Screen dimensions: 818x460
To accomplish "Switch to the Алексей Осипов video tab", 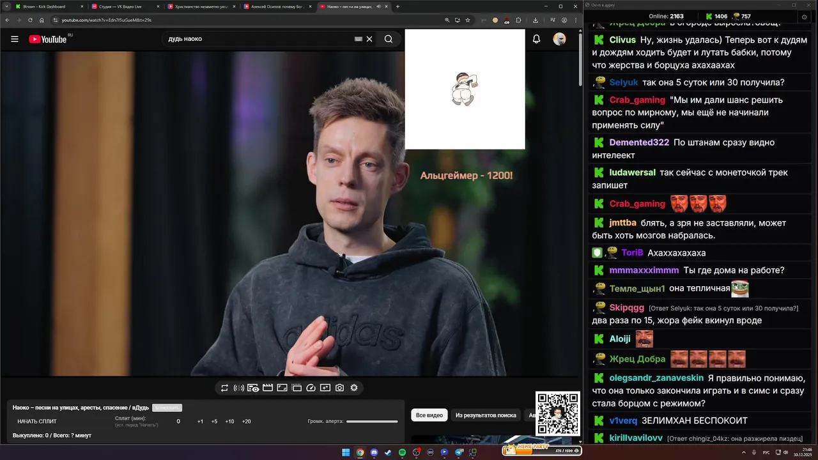I will (277, 6).
